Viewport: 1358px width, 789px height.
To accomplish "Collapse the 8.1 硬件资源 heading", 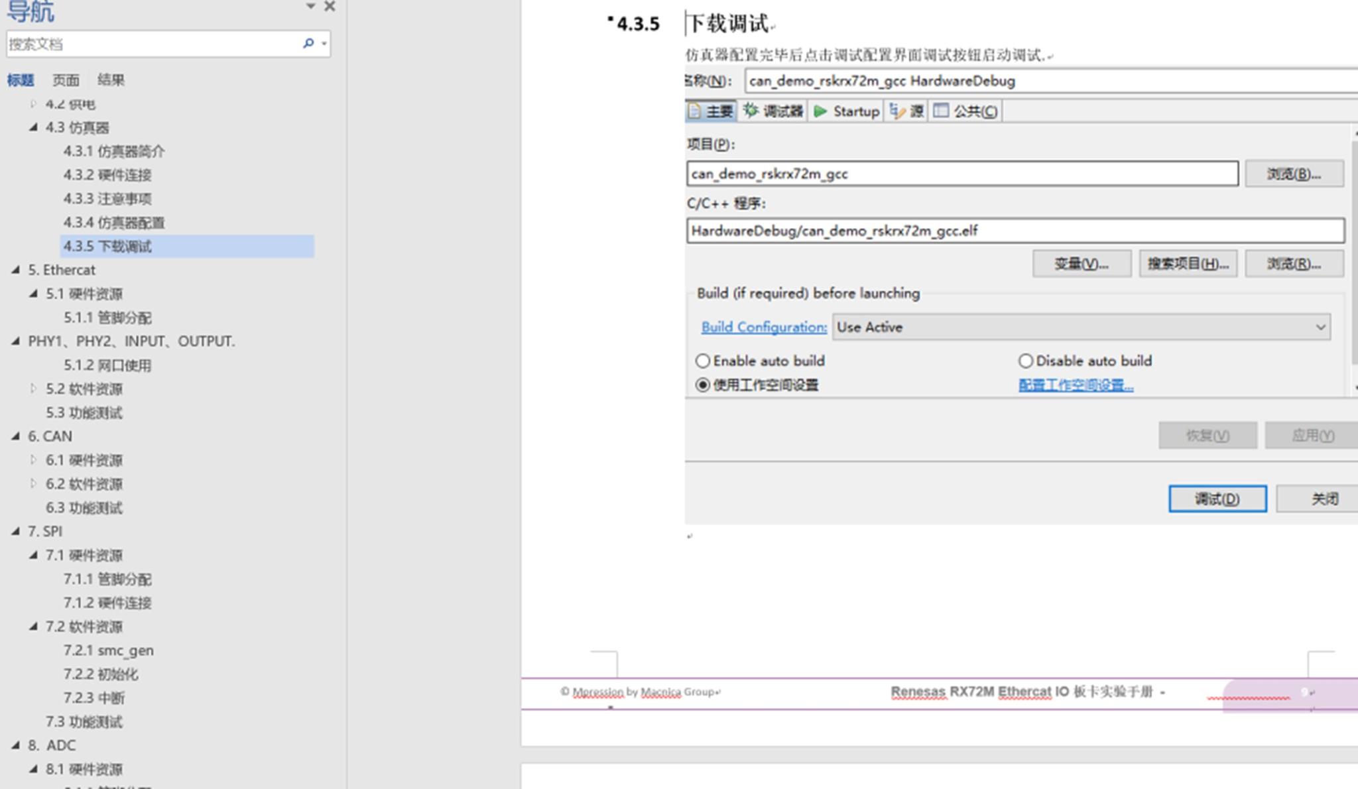I will click(x=33, y=768).
